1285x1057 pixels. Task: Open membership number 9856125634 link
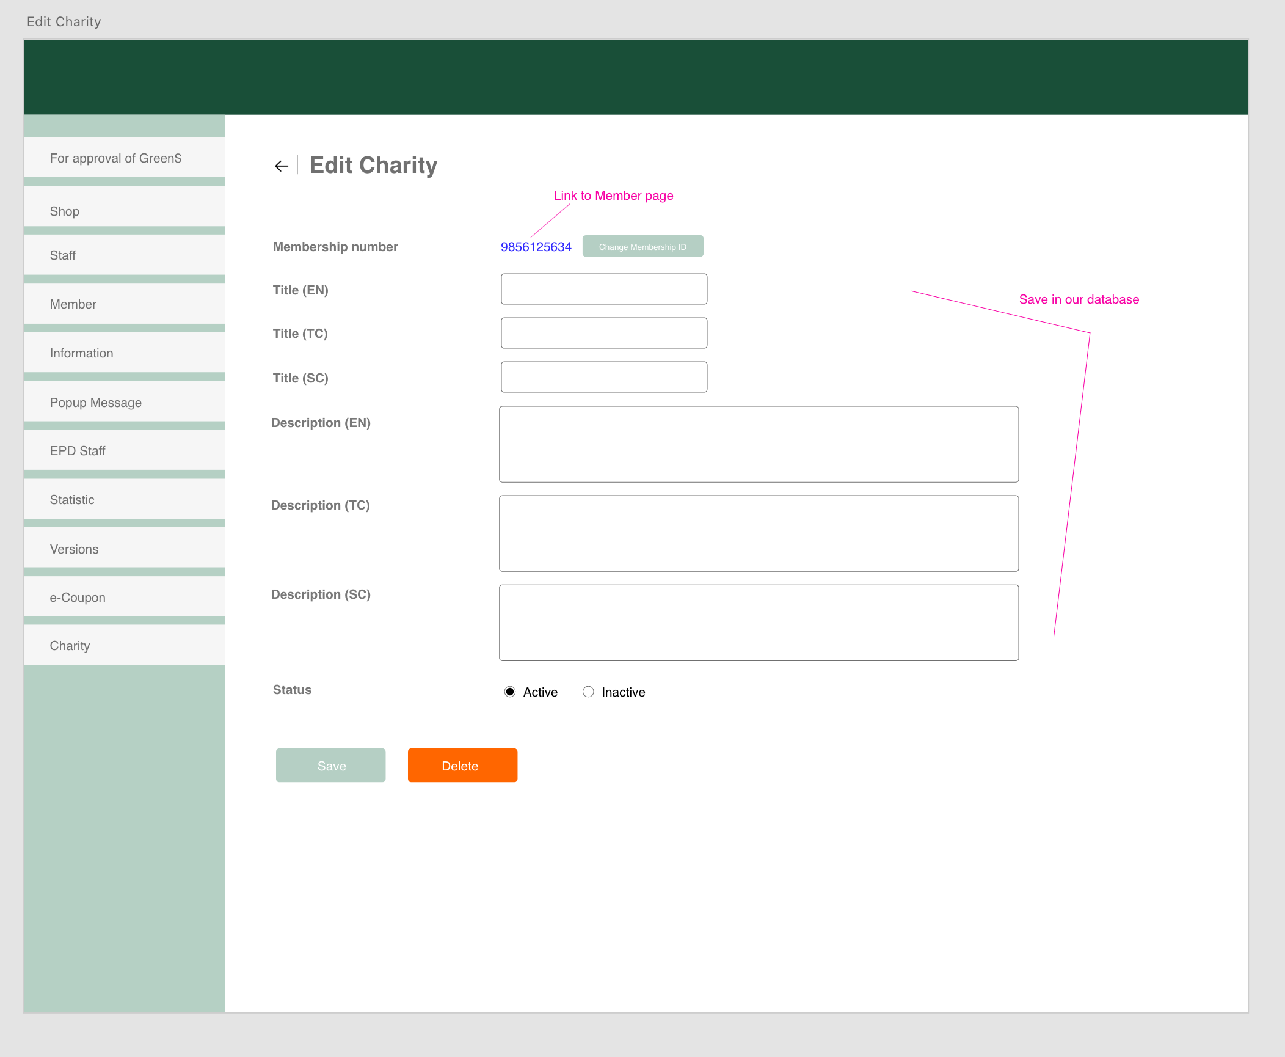536,247
